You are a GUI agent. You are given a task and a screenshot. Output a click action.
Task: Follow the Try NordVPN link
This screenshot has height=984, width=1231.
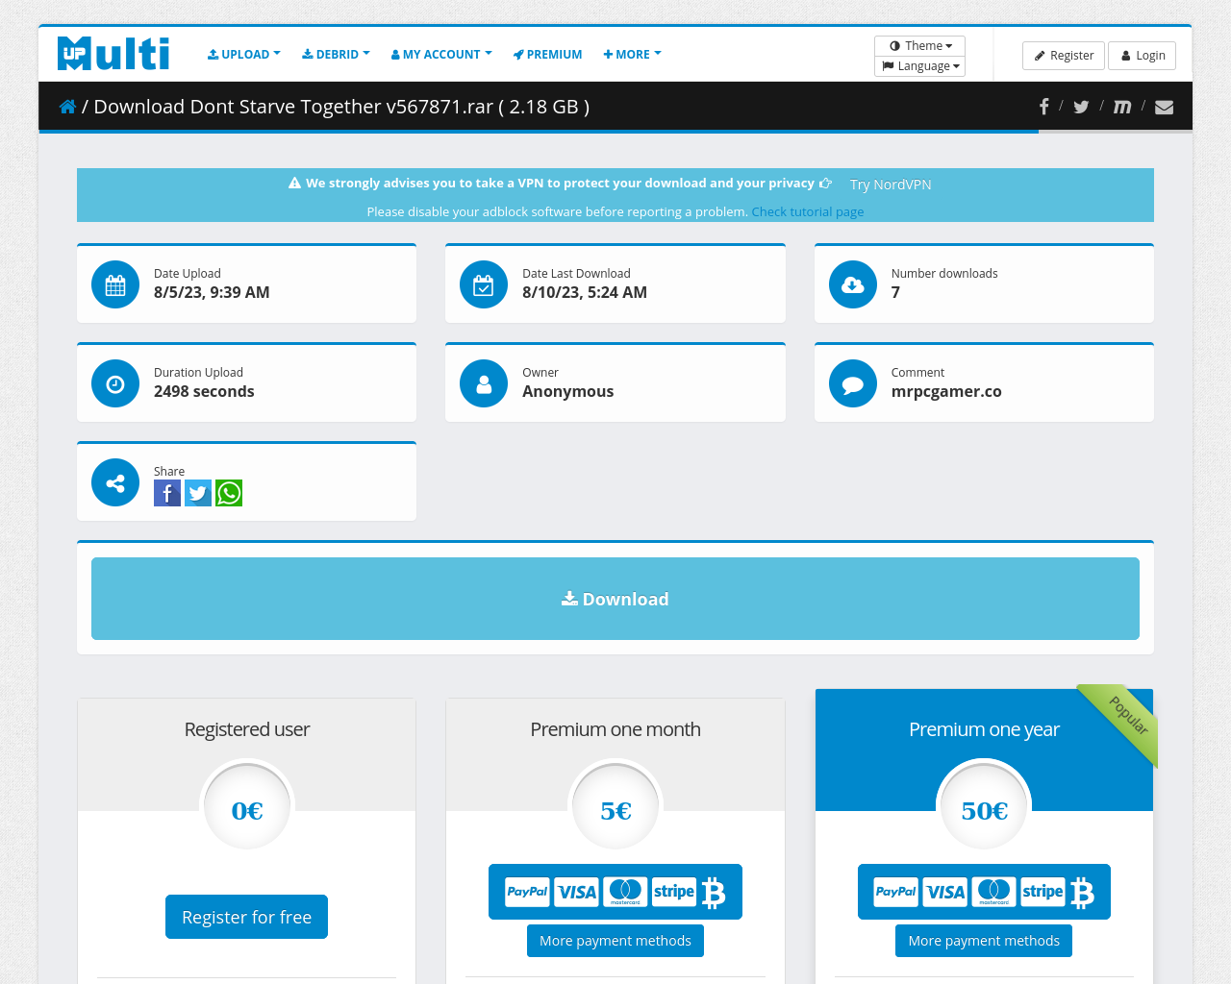891,184
